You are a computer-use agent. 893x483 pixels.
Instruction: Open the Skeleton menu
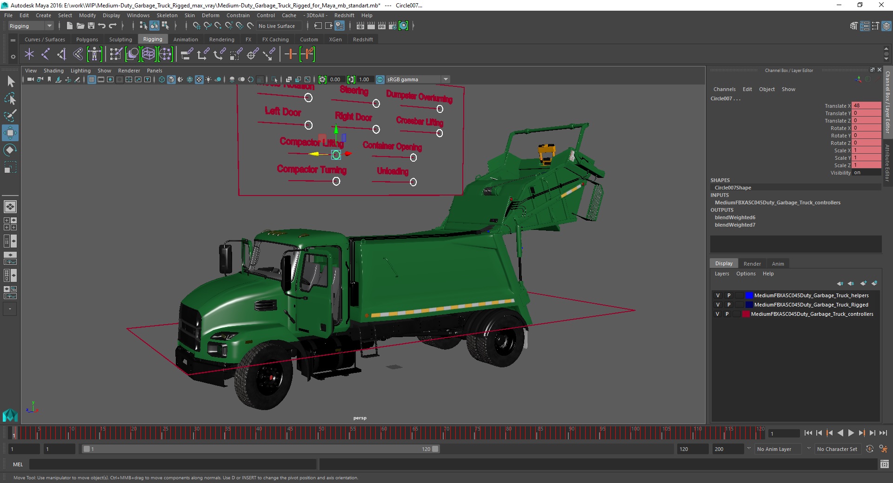pos(167,15)
